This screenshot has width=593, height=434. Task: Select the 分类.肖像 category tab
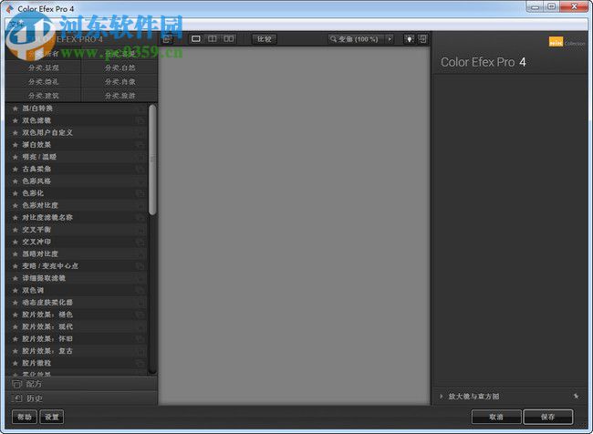tap(120, 82)
